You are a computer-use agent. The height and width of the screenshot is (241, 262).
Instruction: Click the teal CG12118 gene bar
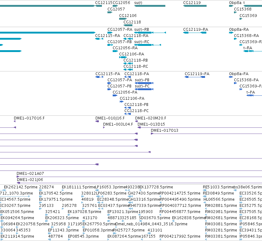coord(128,25)
